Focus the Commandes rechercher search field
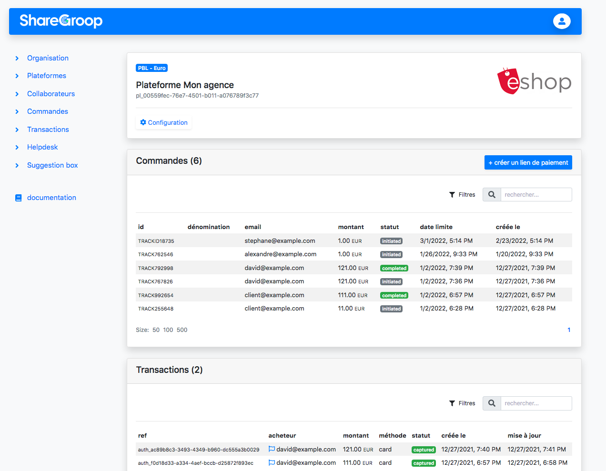 tap(536, 194)
